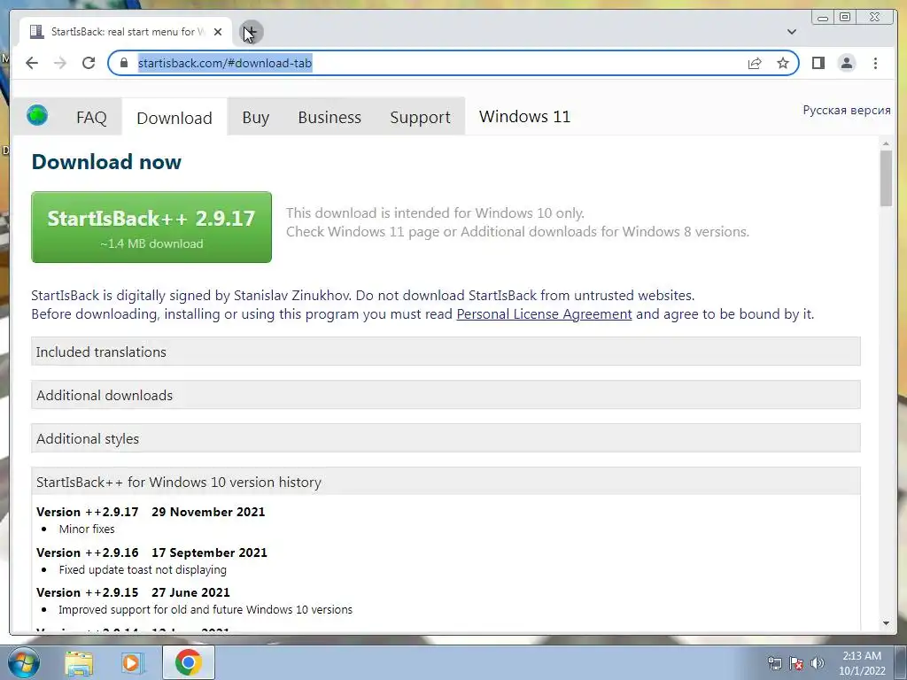Viewport: 907px width, 680px height.
Task: Open Action Center flag icon
Action: click(x=796, y=663)
